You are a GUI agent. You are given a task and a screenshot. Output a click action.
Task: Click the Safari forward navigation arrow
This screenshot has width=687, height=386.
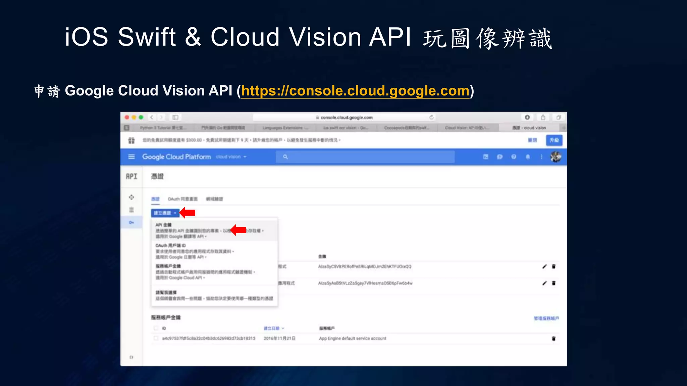(x=161, y=117)
